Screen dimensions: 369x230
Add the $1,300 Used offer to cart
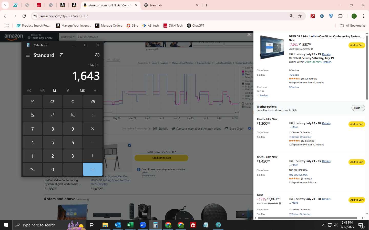tap(357, 124)
